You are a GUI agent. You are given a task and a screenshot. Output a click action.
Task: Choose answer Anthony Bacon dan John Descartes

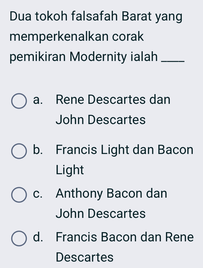pyautogui.click(x=111, y=194)
